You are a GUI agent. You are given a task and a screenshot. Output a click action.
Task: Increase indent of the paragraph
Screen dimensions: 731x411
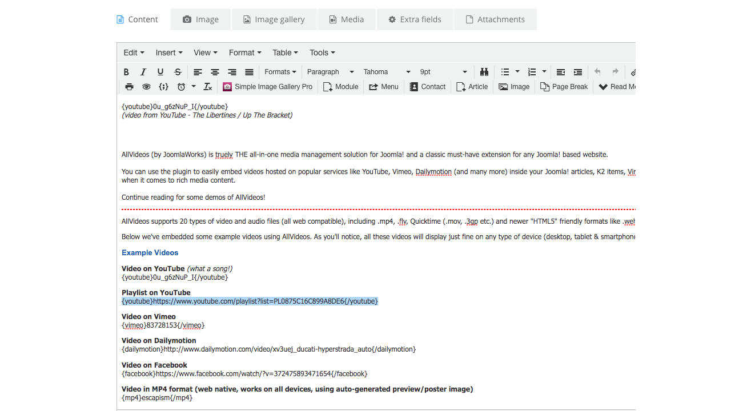tap(578, 72)
